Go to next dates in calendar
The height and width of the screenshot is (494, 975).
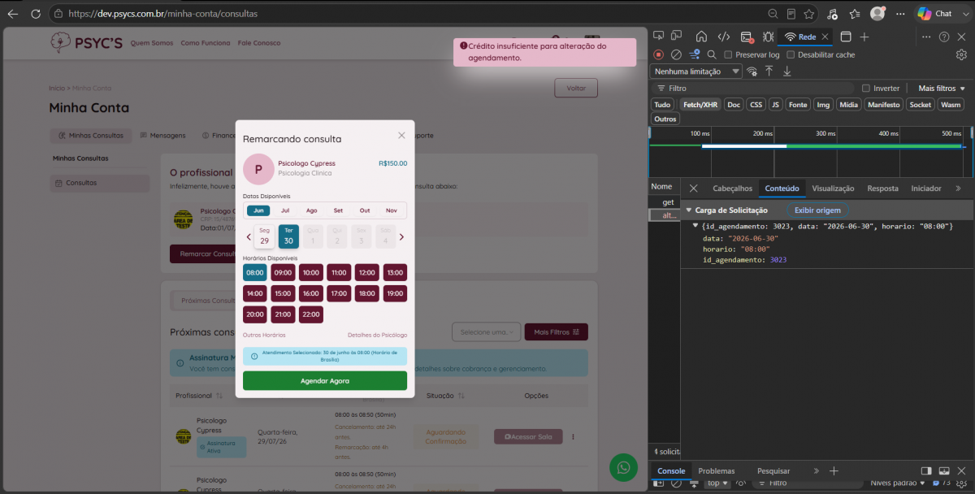(x=401, y=237)
